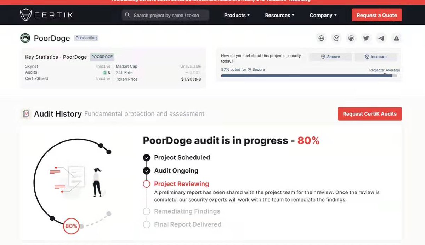Click the 24h Rate label
The width and height of the screenshot is (425, 245).
click(x=124, y=72)
